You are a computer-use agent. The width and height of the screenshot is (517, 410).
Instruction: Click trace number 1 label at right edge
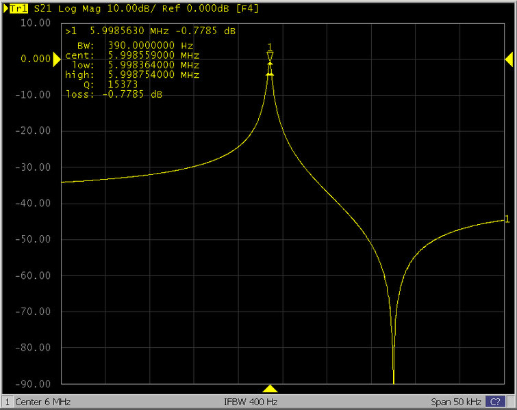pos(507,219)
